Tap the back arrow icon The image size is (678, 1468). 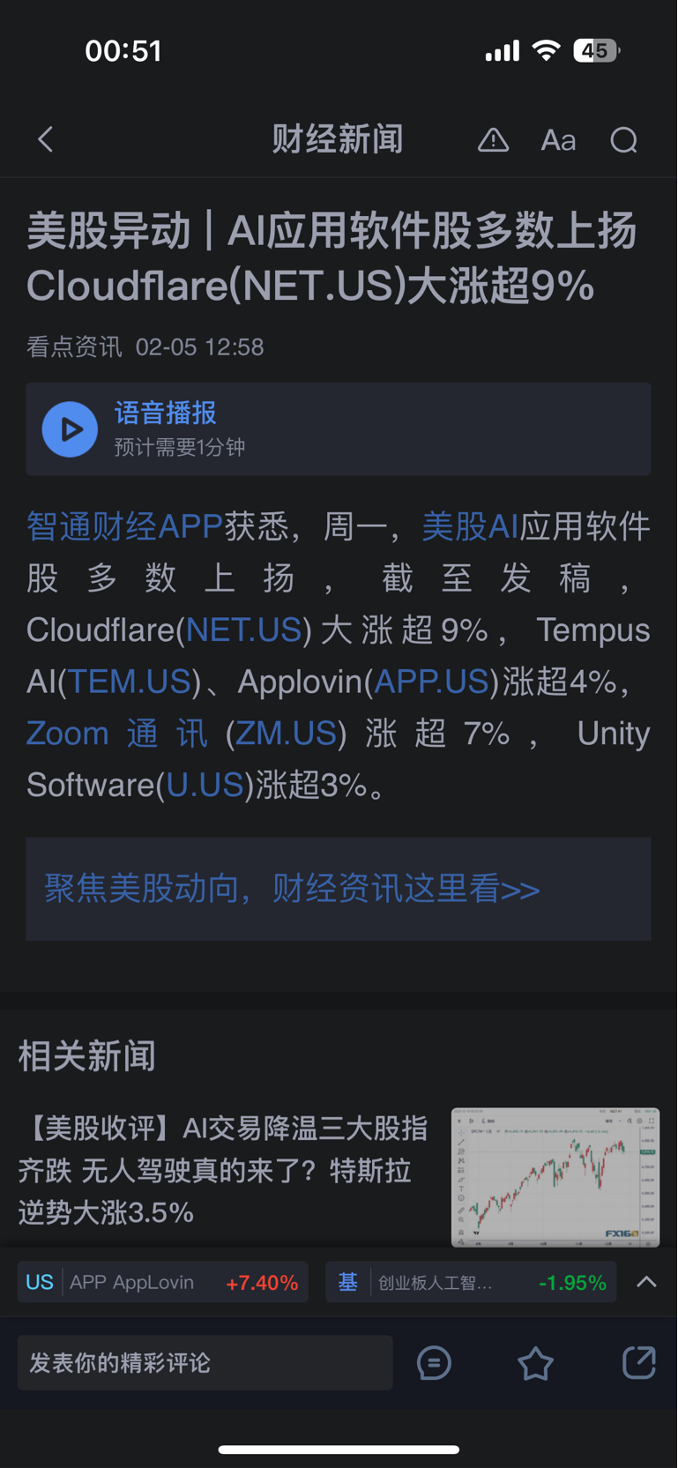(x=46, y=139)
